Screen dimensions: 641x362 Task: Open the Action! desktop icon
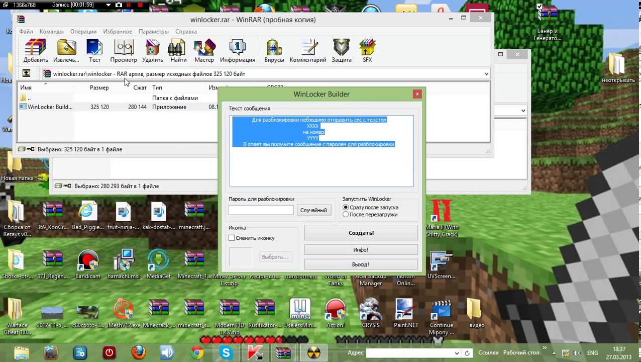click(336, 313)
